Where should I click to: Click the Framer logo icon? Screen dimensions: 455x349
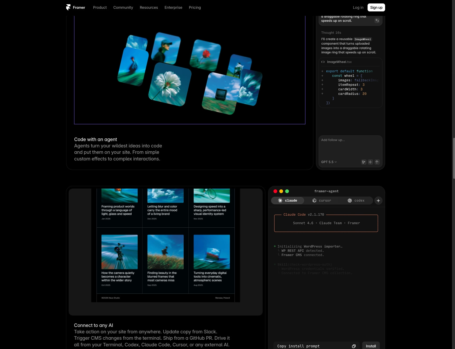pos(68,7)
